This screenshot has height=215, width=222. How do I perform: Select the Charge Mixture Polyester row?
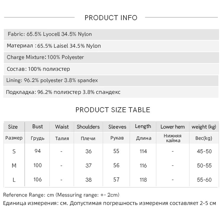[x=111, y=57]
